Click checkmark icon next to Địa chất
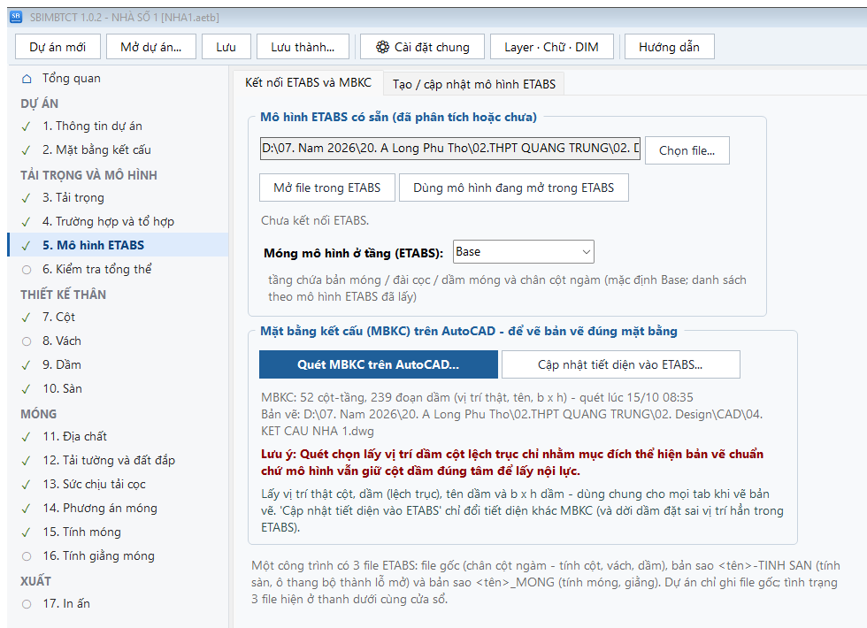The image size is (867, 628). (26, 437)
